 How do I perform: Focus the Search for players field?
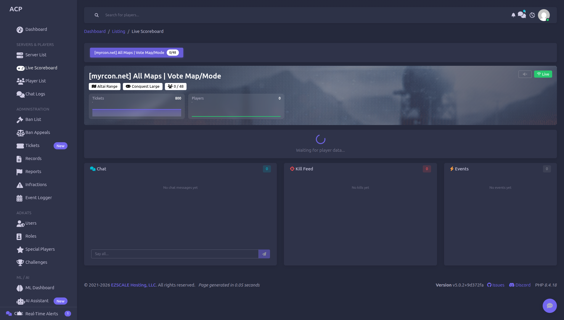[305, 15]
